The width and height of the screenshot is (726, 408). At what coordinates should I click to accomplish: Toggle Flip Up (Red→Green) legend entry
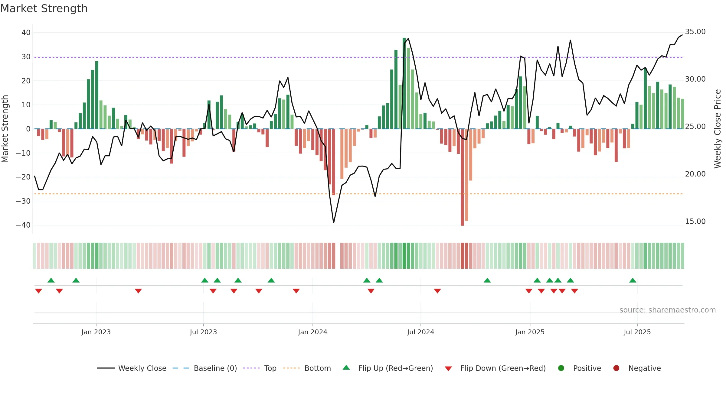coord(388,368)
